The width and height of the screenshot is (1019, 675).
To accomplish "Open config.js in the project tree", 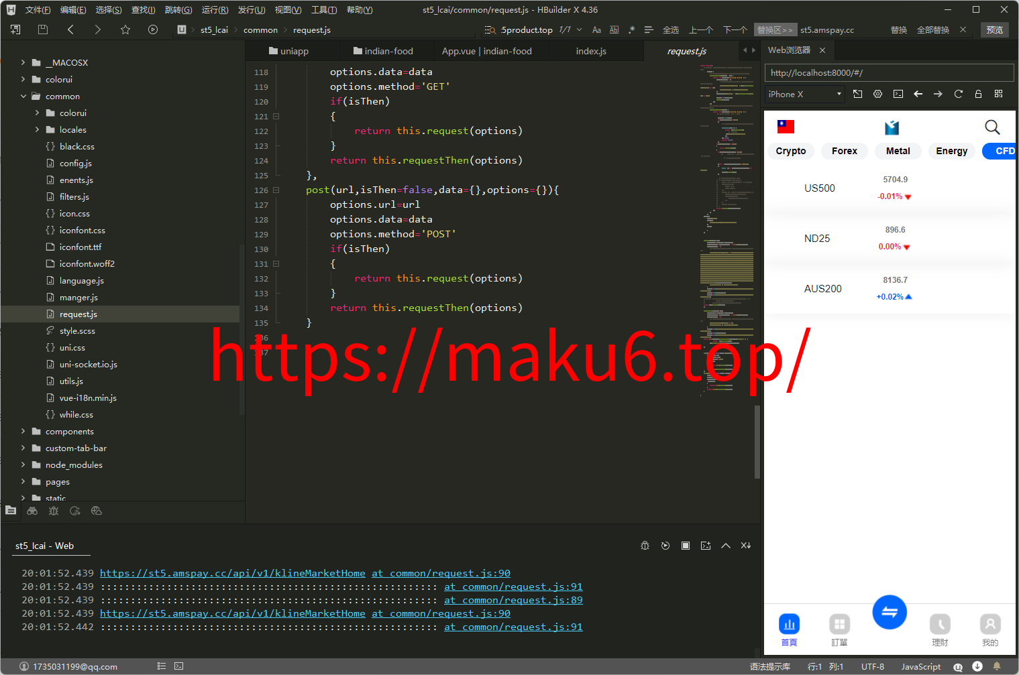I will click(75, 163).
